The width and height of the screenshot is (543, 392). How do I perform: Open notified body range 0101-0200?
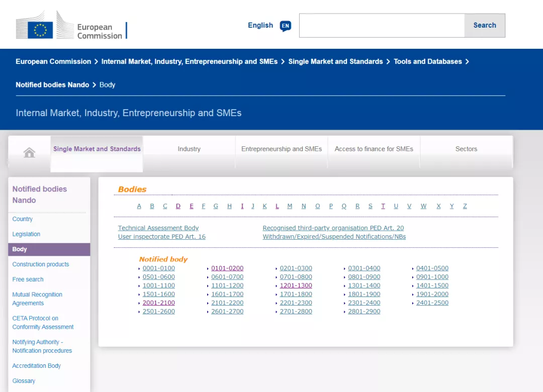tap(227, 268)
